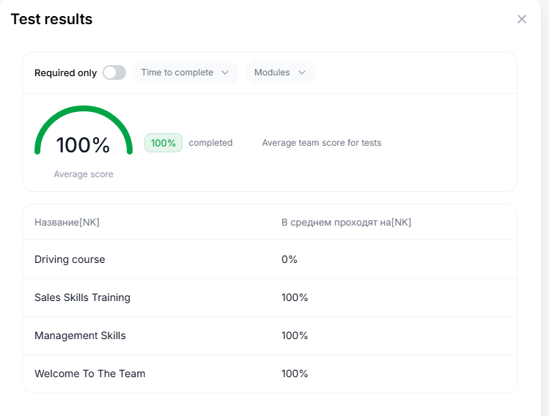The height and width of the screenshot is (416, 549).
Task: Open the Management Skills entry
Action: point(80,335)
